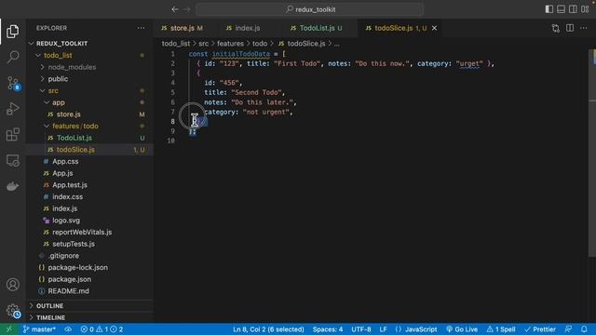Image resolution: width=596 pixels, height=335 pixels.
Task: Click the Prettier status item
Action: click(540, 329)
